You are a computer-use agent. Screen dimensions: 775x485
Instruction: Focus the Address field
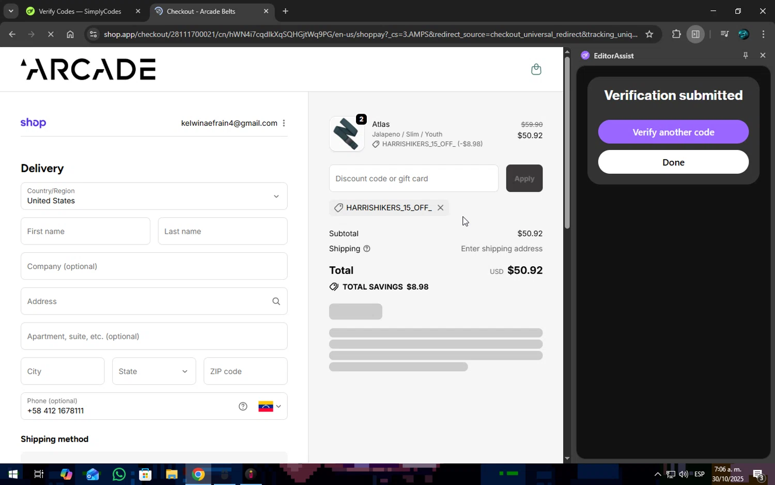(154, 301)
